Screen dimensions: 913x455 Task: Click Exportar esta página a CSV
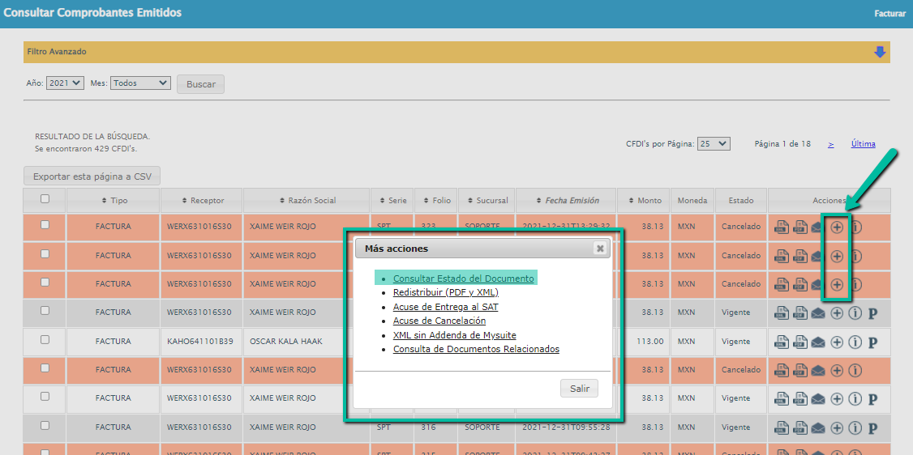point(92,176)
